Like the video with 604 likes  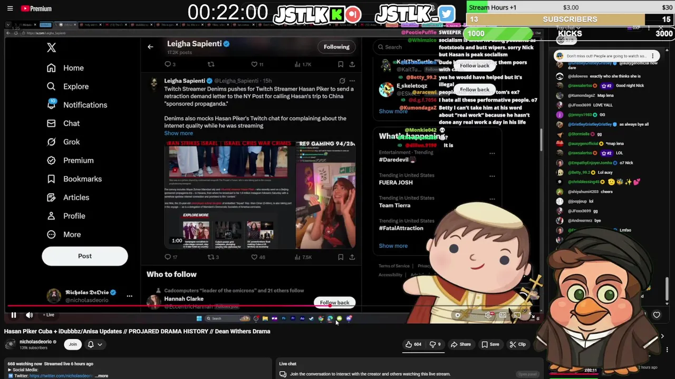[414, 344]
